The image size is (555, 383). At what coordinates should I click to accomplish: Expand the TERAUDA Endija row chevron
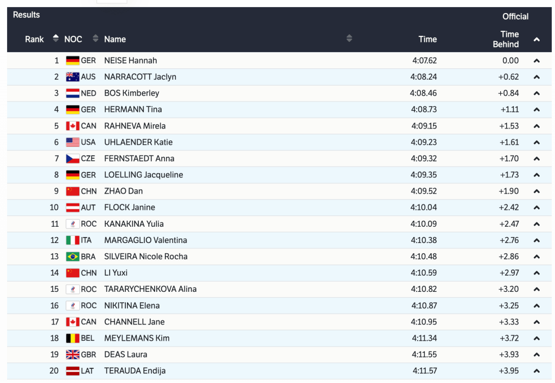coord(537,371)
